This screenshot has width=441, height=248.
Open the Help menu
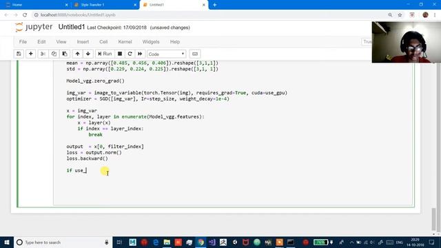click(174, 41)
